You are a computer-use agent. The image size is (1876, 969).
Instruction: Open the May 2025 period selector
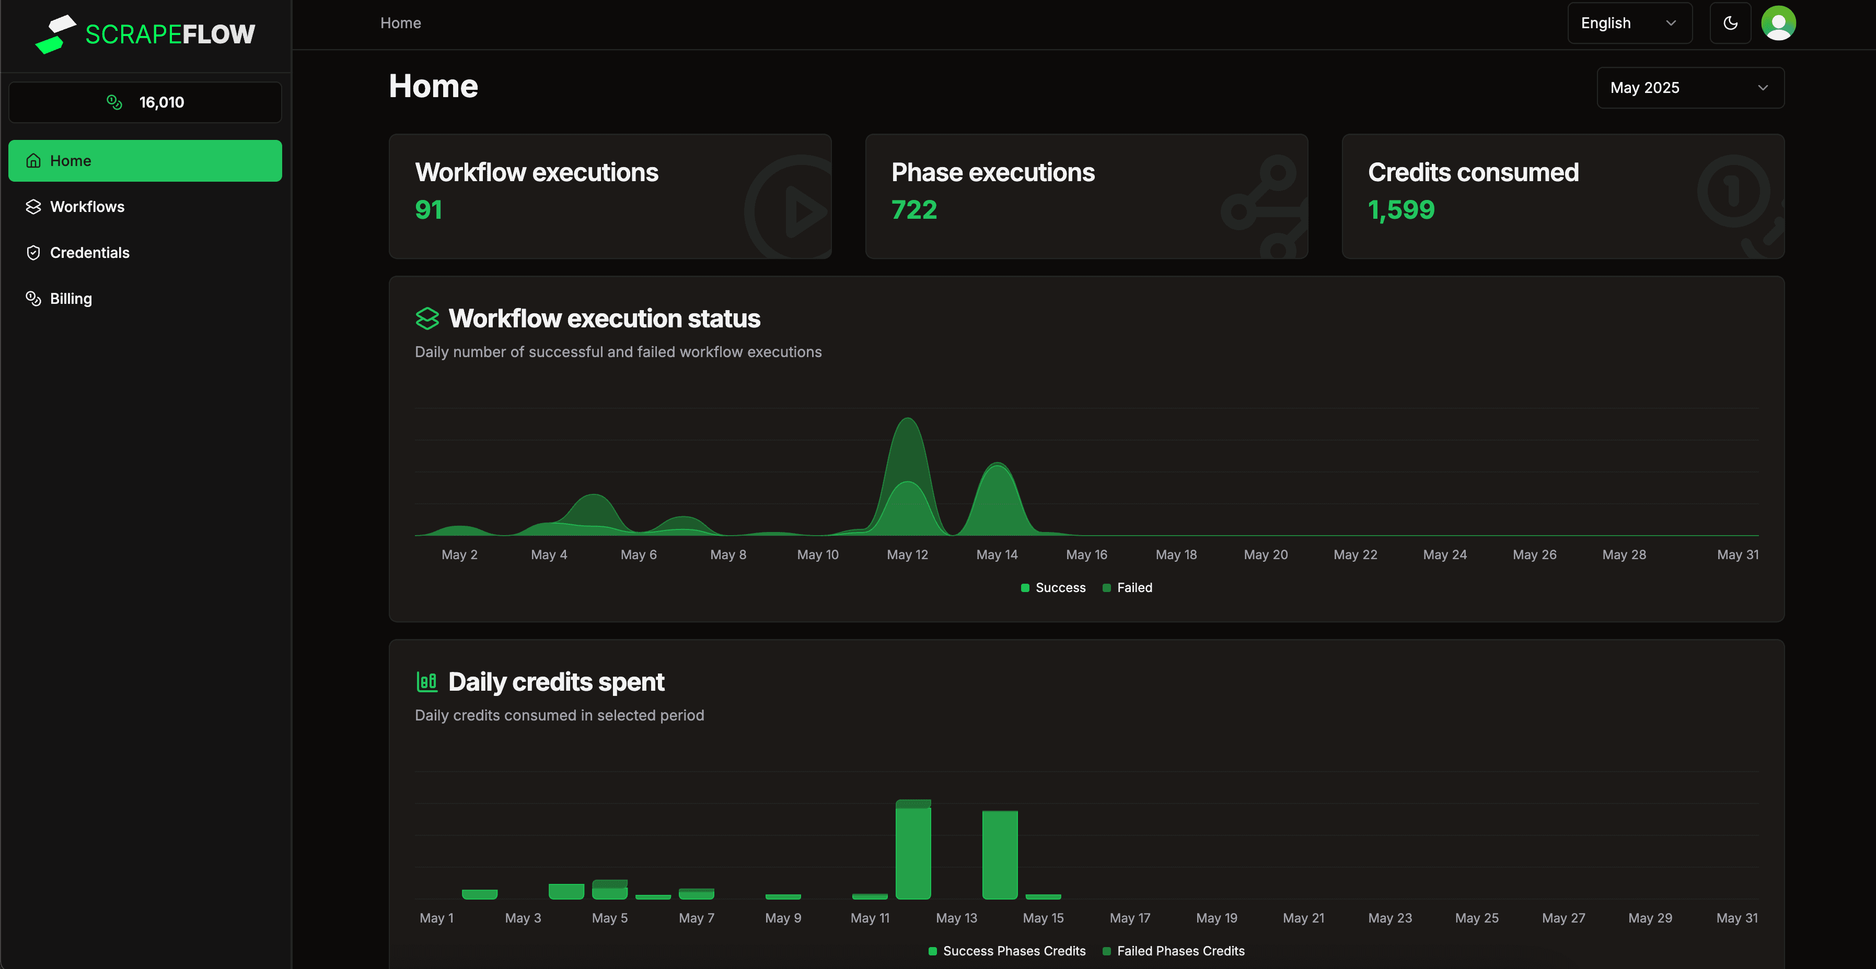point(1690,87)
